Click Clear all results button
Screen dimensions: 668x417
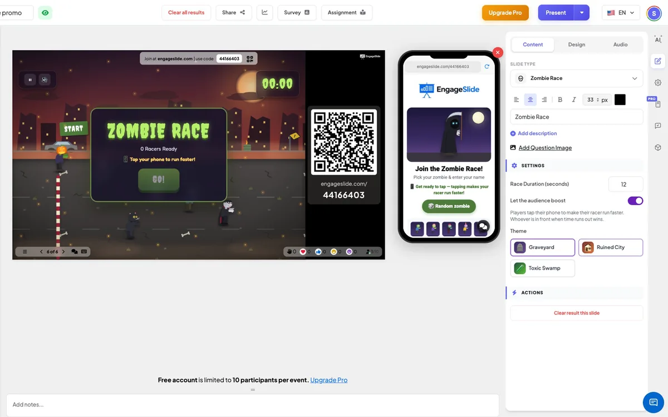click(186, 13)
